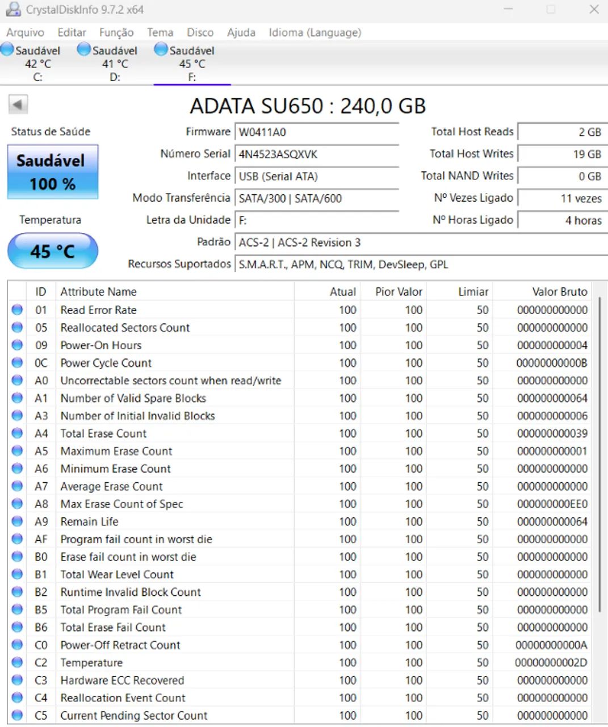
Task: Click the Atual column header
Action: pos(327,291)
